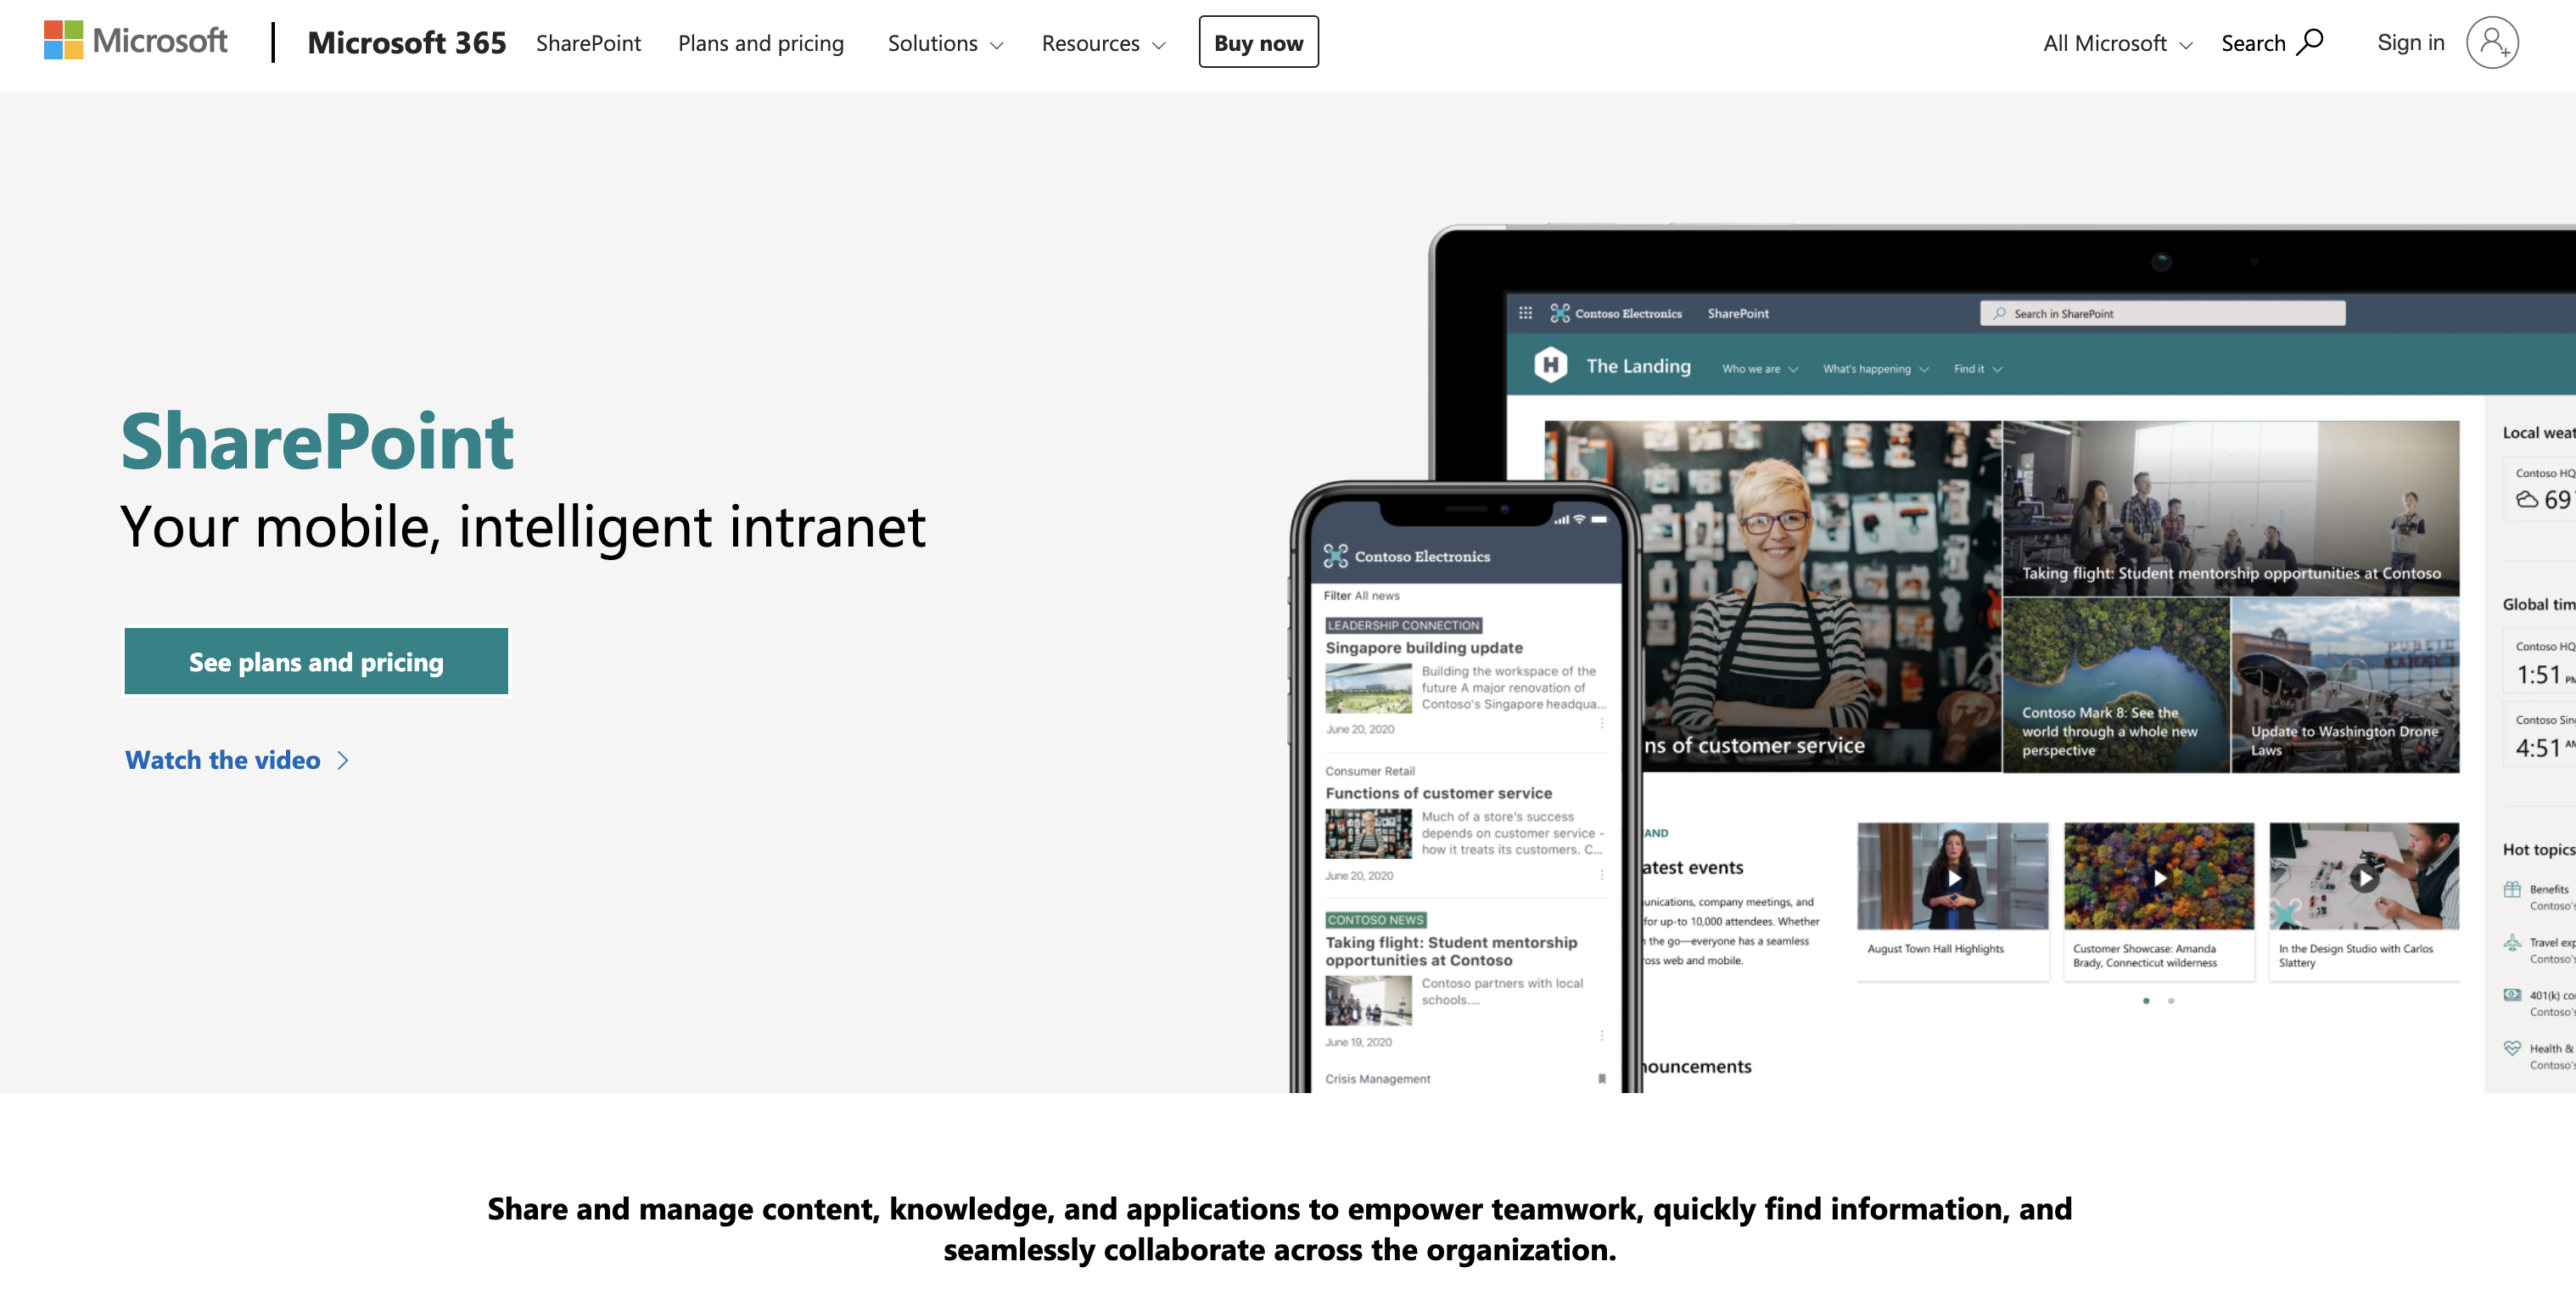Click the Contoso Electronics SharePoint icon
Screen dimensions: 2576x1312
tap(1555, 313)
